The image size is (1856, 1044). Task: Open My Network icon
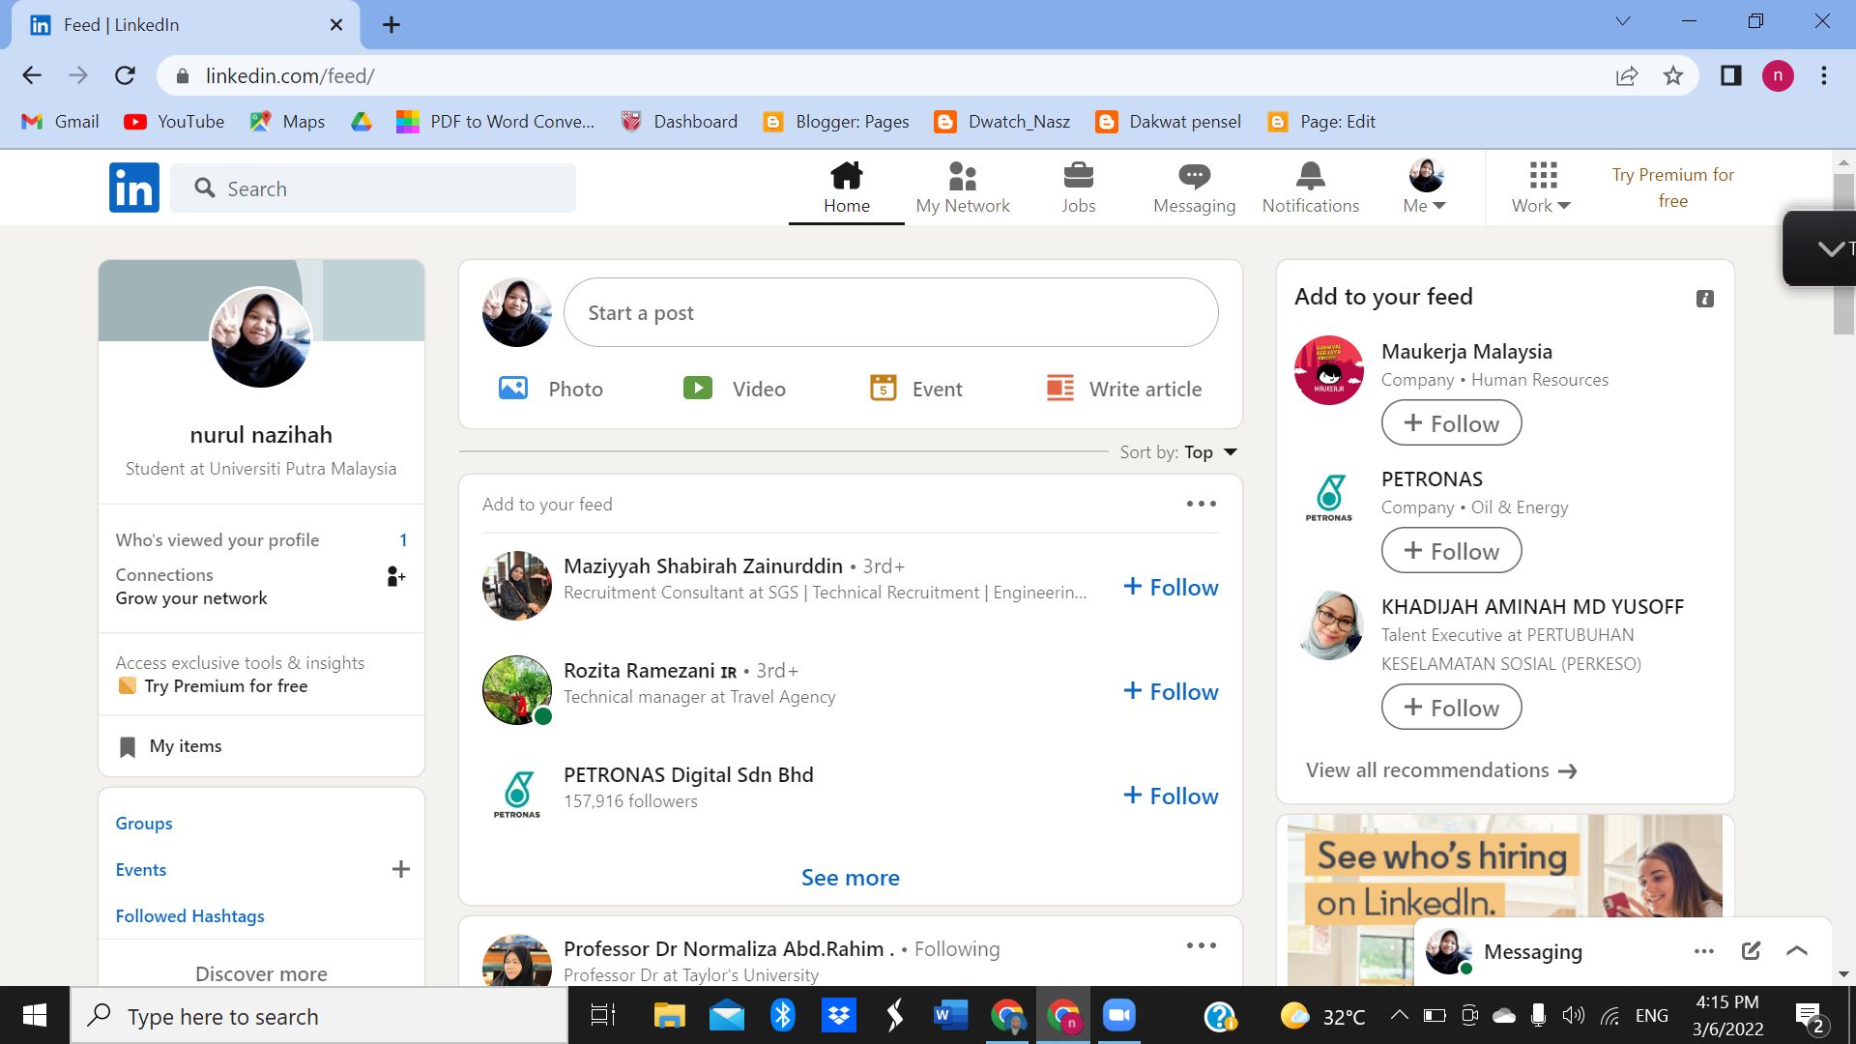click(x=962, y=177)
